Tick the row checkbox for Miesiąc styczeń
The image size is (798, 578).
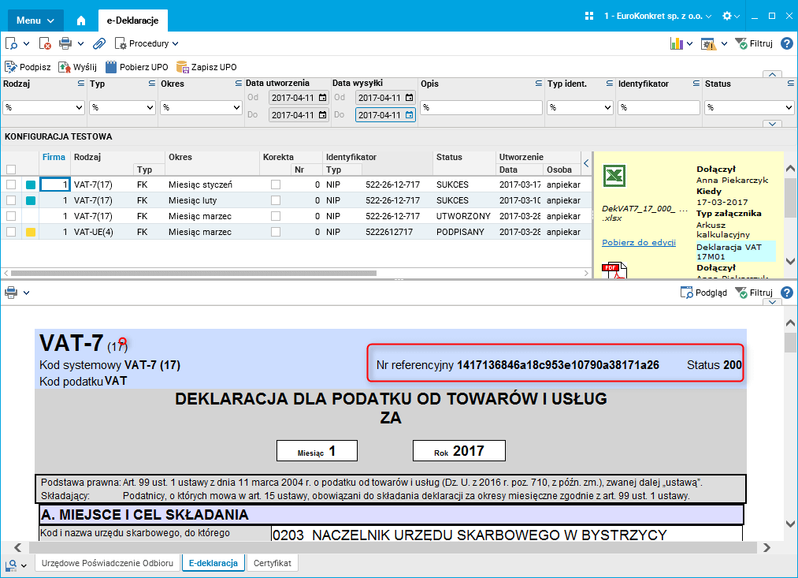point(11,185)
